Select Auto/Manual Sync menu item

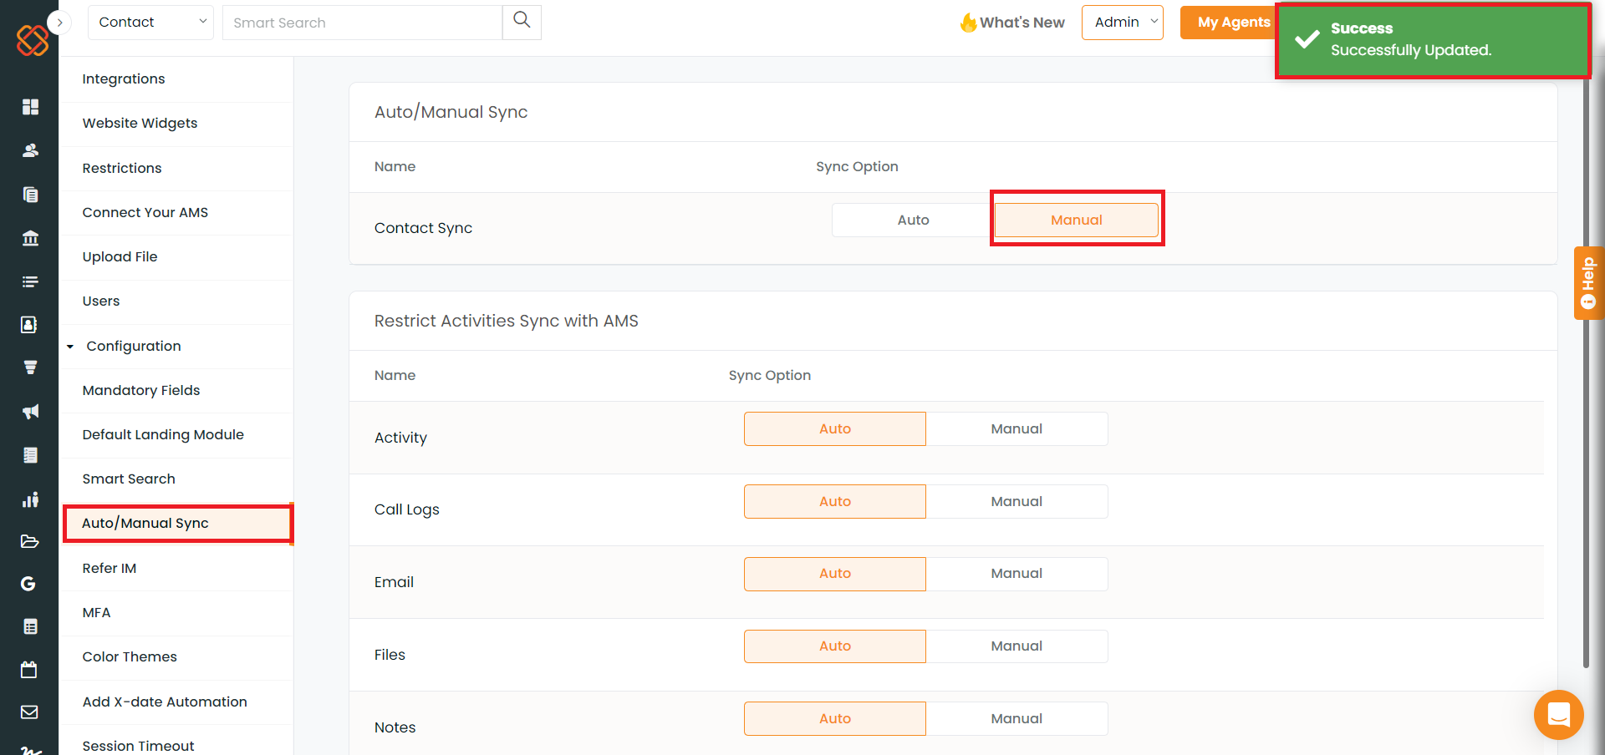(176, 523)
